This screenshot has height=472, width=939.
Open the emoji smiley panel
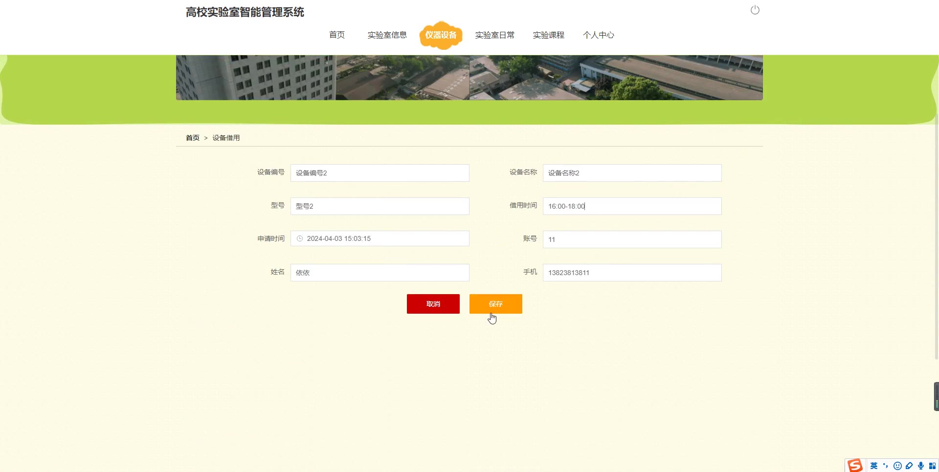[897, 466]
